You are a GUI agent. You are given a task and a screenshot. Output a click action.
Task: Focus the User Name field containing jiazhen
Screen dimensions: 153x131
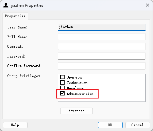coord(102,27)
